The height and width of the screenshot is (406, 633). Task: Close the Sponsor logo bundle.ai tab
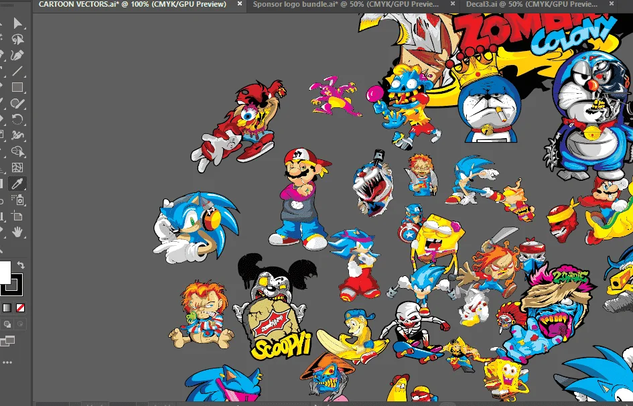click(x=453, y=3)
